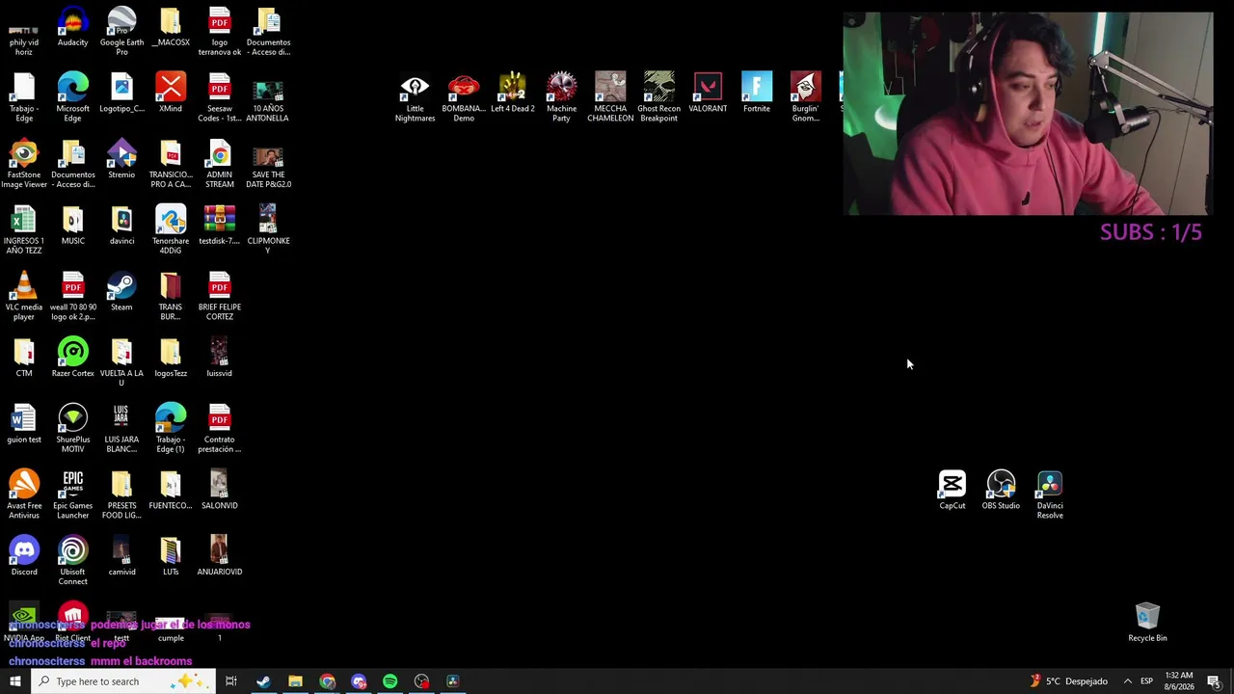Open the ADMIN STREAM Chrome shortcut
The width and height of the screenshot is (1234, 694).
click(219, 164)
